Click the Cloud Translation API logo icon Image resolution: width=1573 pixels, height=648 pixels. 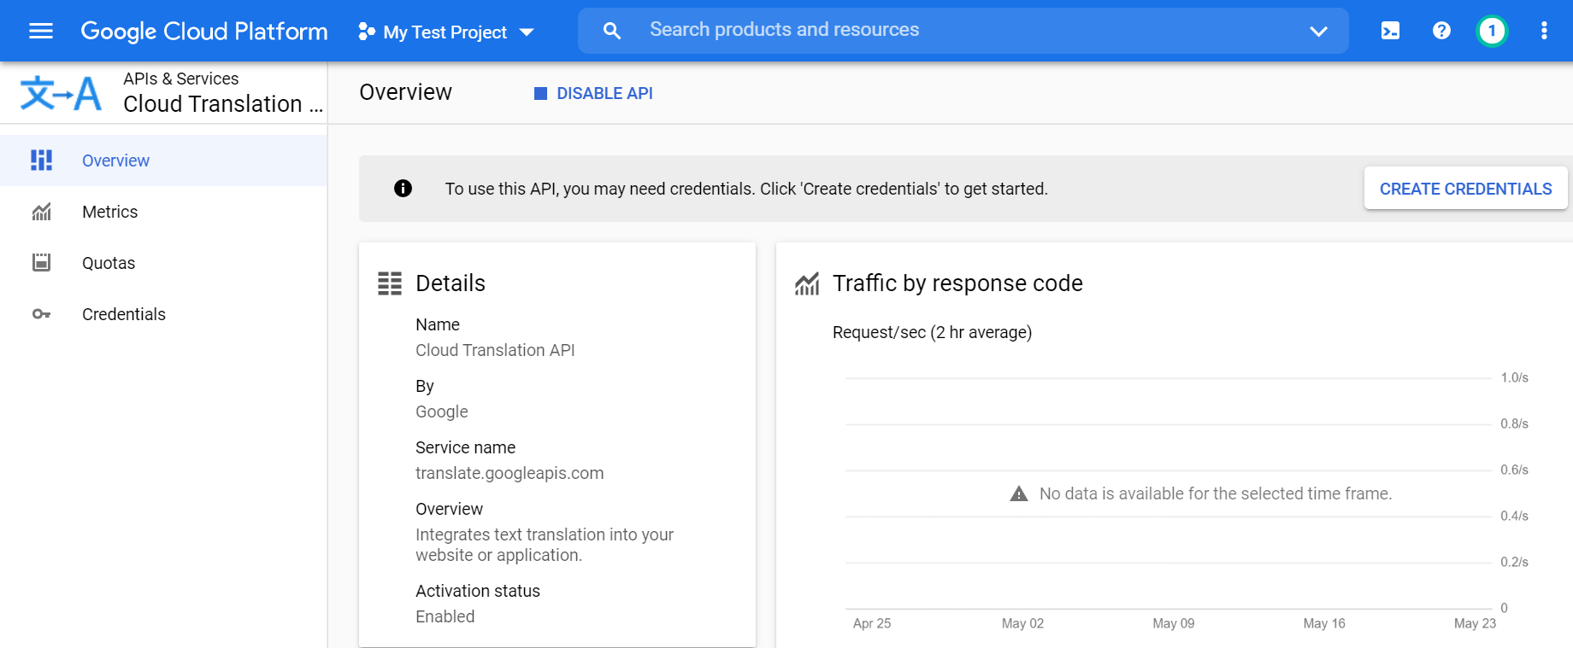click(x=61, y=93)
